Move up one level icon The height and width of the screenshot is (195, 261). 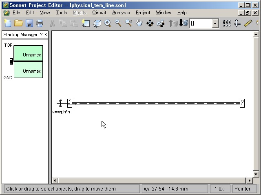click(x=173, y=23)
